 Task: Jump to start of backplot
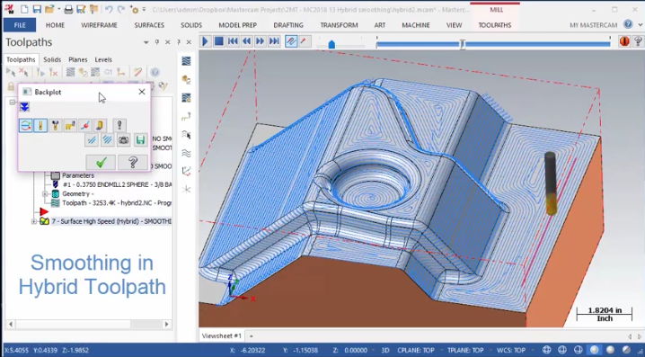pyautogui.click(x=233, y=41)
